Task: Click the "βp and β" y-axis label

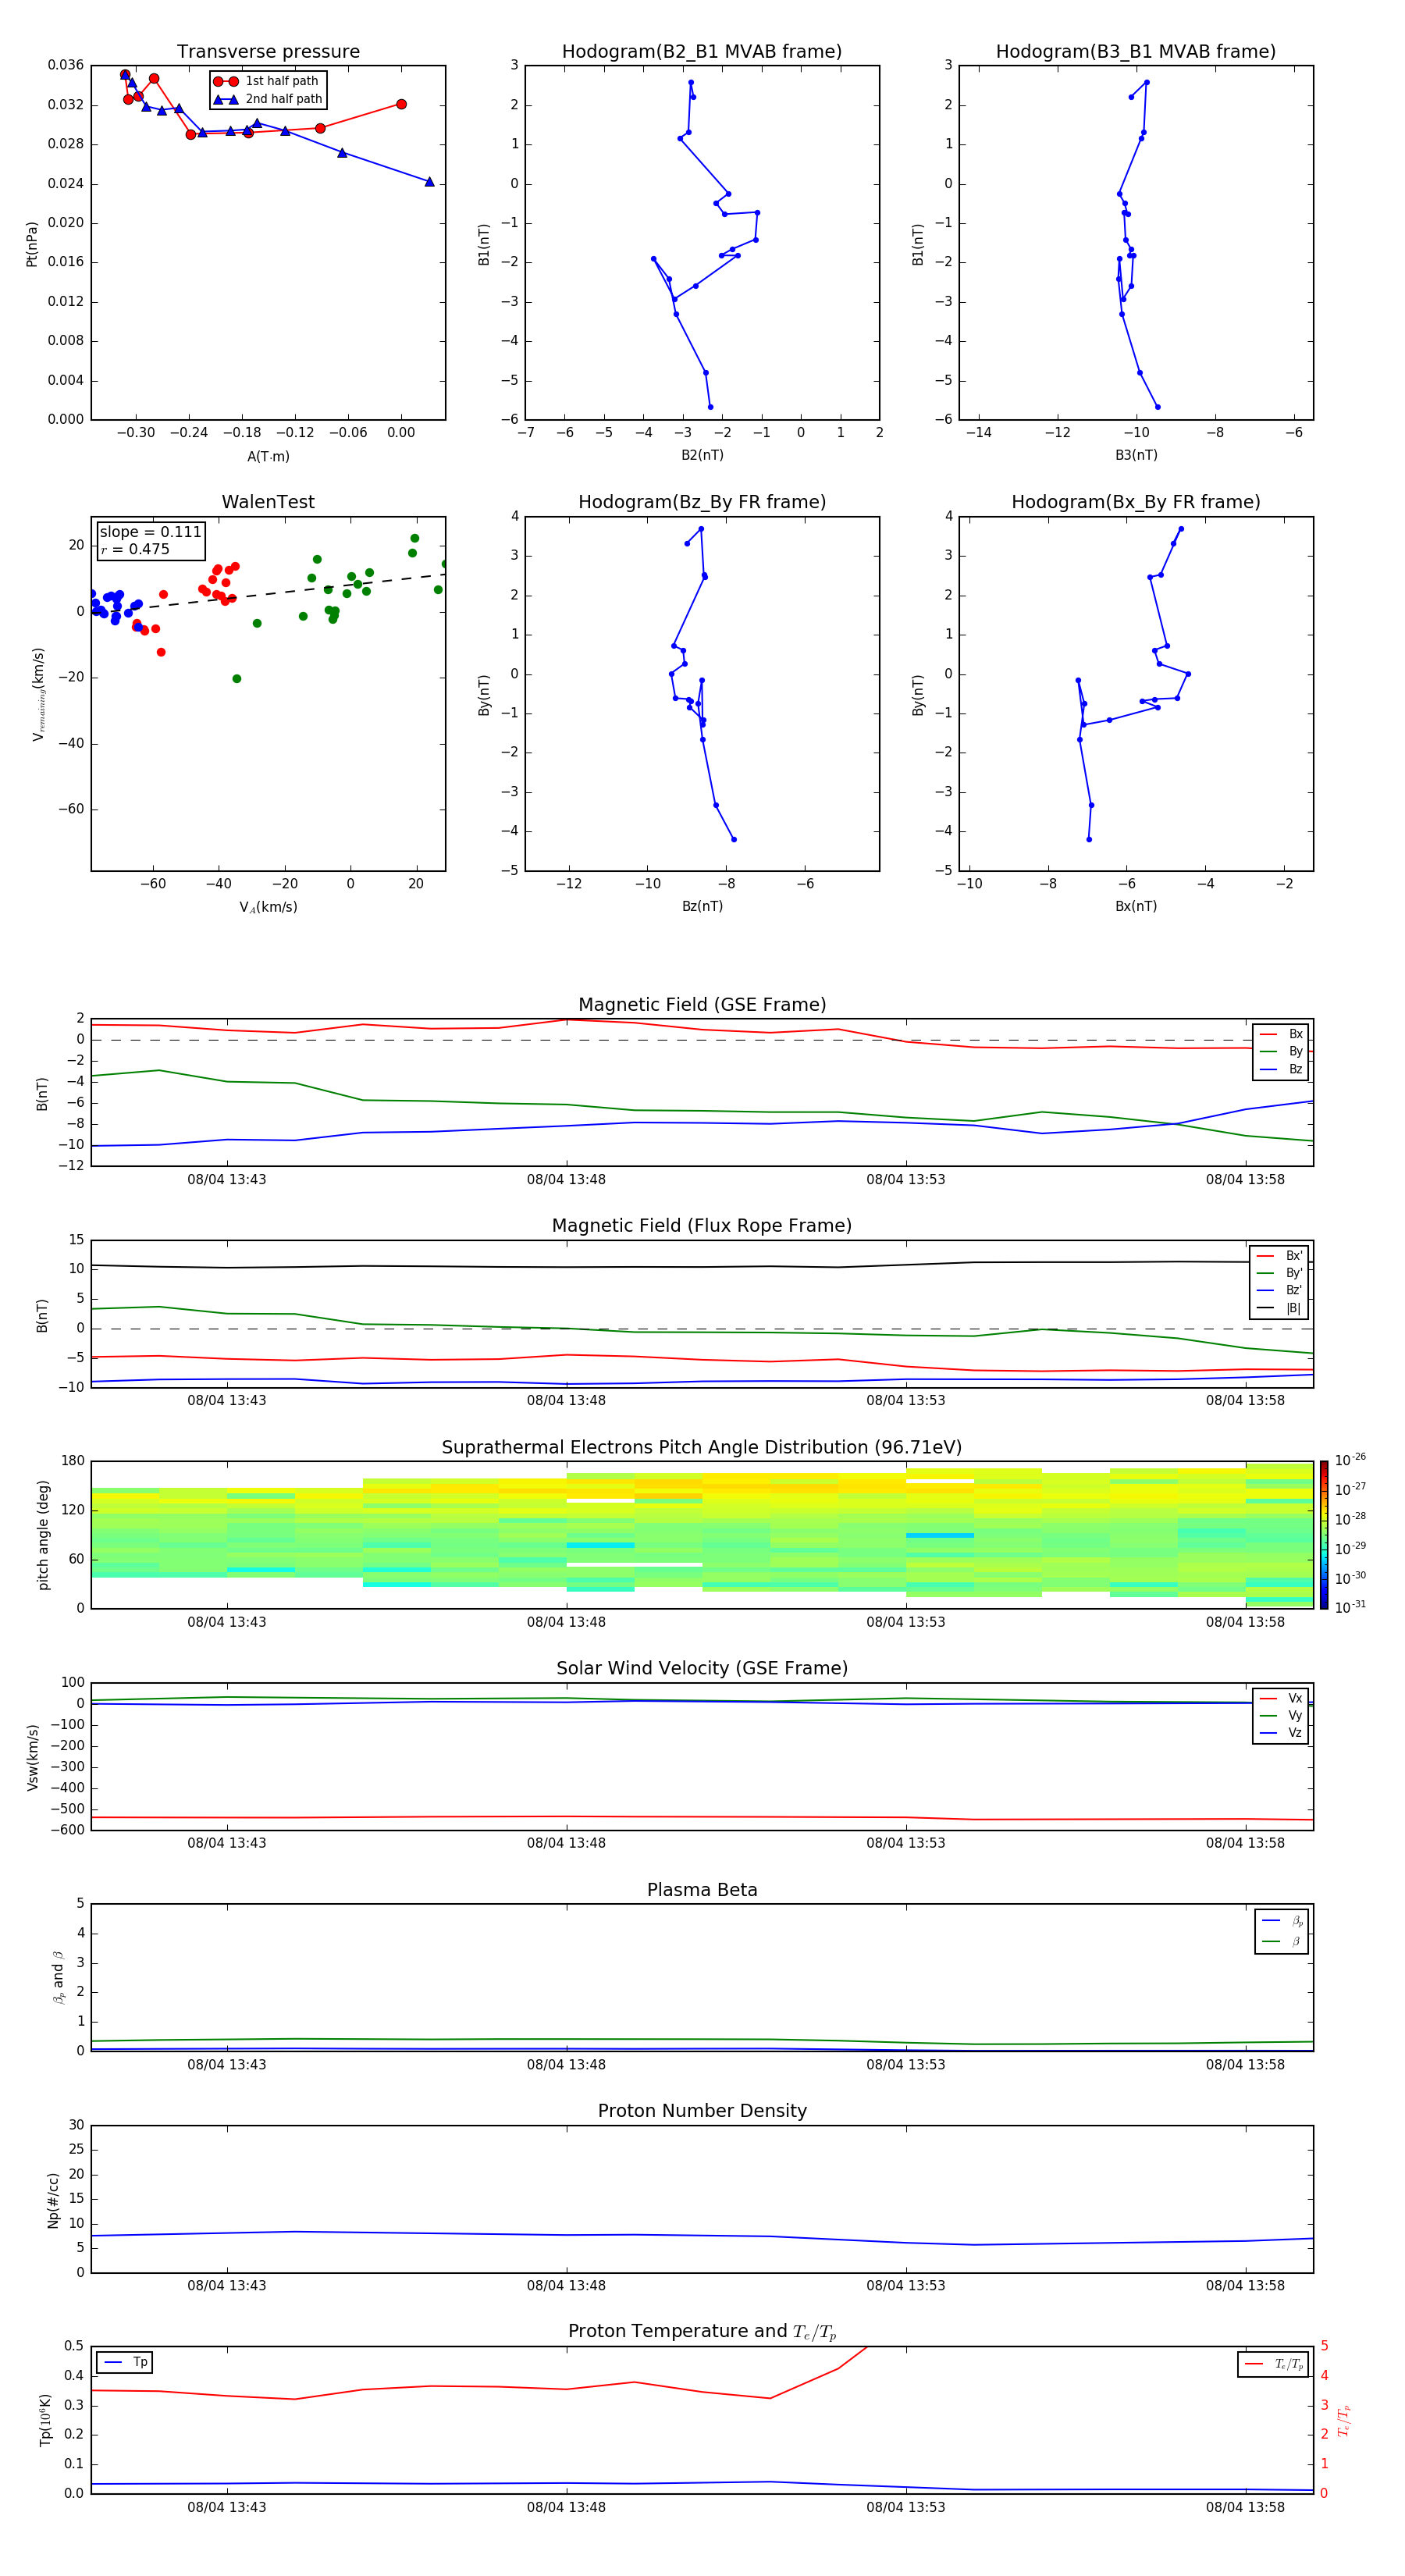Action: click(58, 1978)
